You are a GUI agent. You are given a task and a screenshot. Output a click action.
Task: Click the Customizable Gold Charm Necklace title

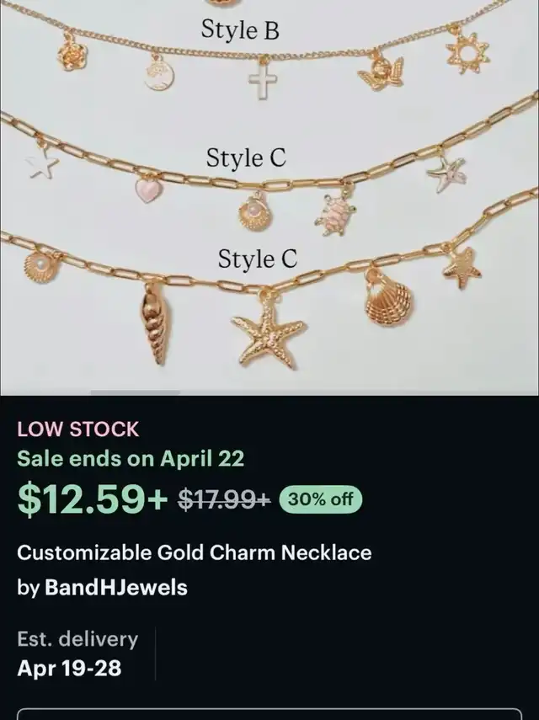coord(195,552)
